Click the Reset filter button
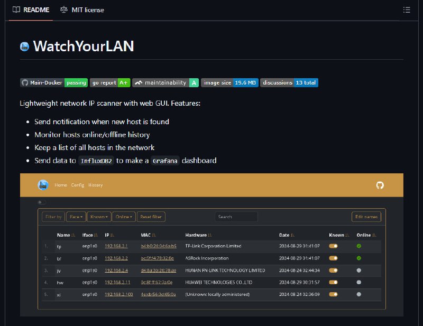Viewport: 423px width, 326px height. coord(151,217)
